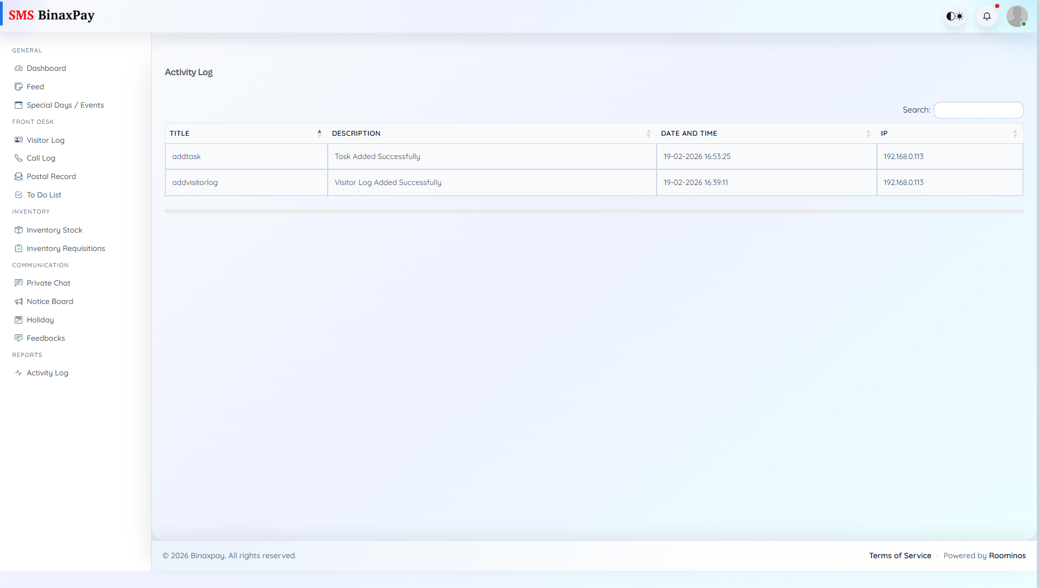Open the notification bell
1040x588 pixels.
pos(987,16)
